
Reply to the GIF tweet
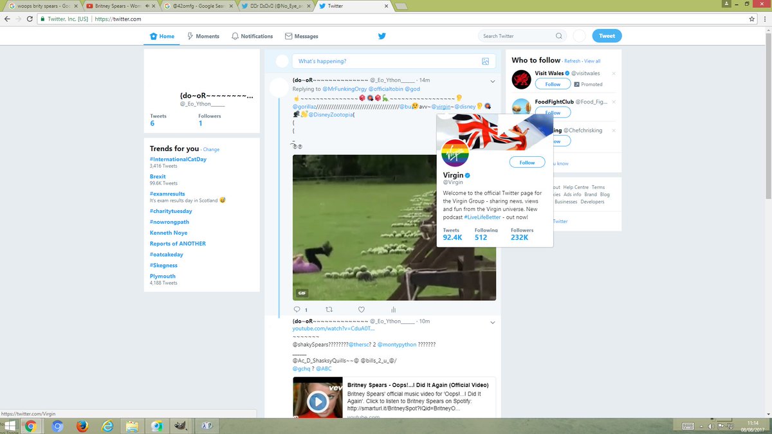point(298,309)
